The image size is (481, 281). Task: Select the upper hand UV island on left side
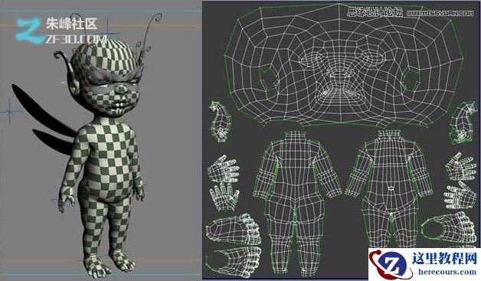[224, 169]
